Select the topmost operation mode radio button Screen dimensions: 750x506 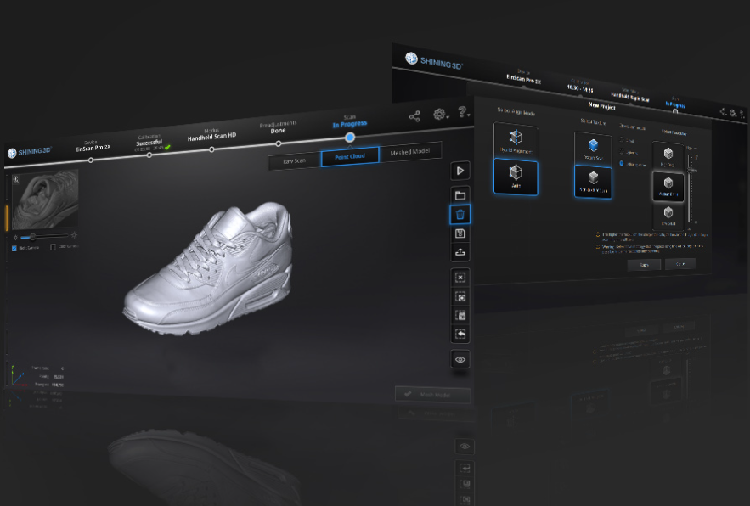tap(622, 140)
